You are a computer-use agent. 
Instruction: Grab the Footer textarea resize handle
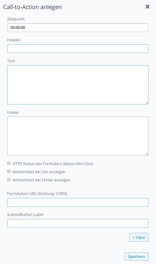point(147,154)
